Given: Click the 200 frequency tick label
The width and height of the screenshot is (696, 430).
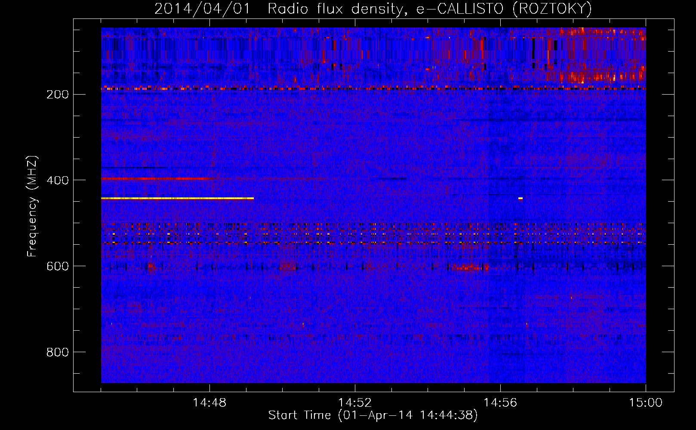Looking at the screenshot, I should pos(58,94).
